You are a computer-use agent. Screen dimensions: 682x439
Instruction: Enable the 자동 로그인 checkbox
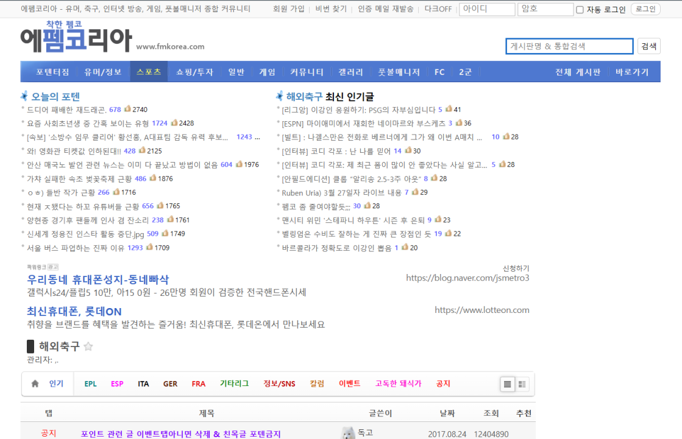[580, 10]
